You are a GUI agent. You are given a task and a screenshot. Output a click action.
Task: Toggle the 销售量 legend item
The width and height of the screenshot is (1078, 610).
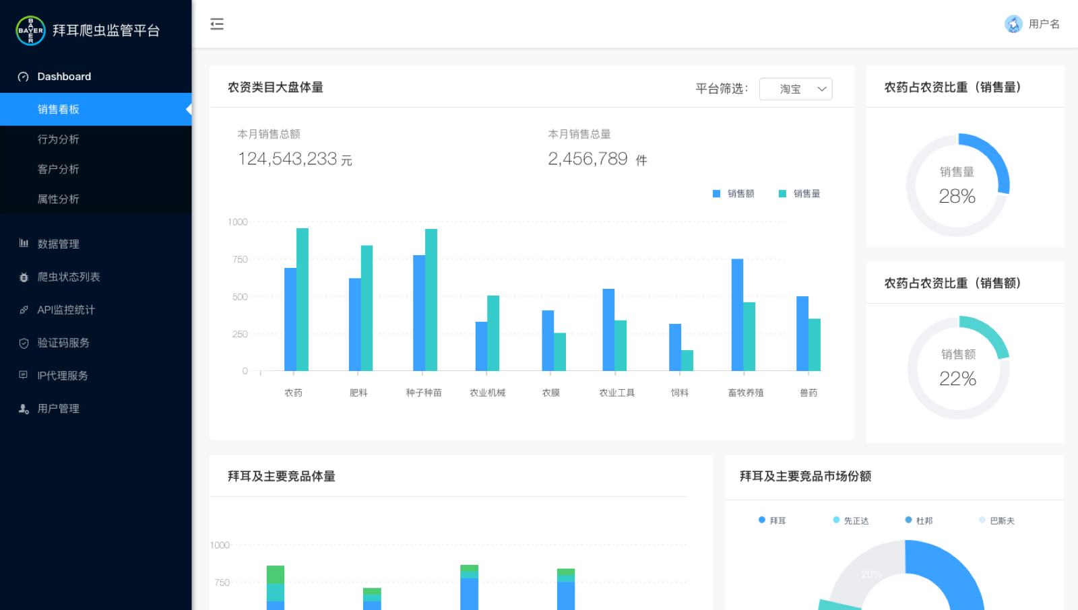(799, 193)
